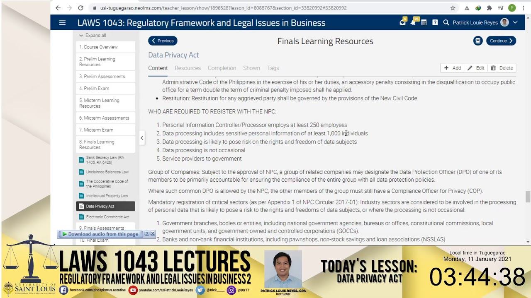Expand all sections in the sidebar
This screenshot has width=531, height=298.
93,36
